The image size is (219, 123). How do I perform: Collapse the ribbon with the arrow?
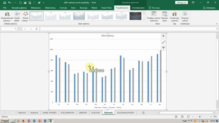[x=217, y=24]
